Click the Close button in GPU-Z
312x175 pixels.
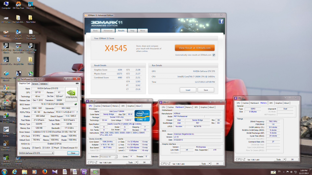[73, 153]
